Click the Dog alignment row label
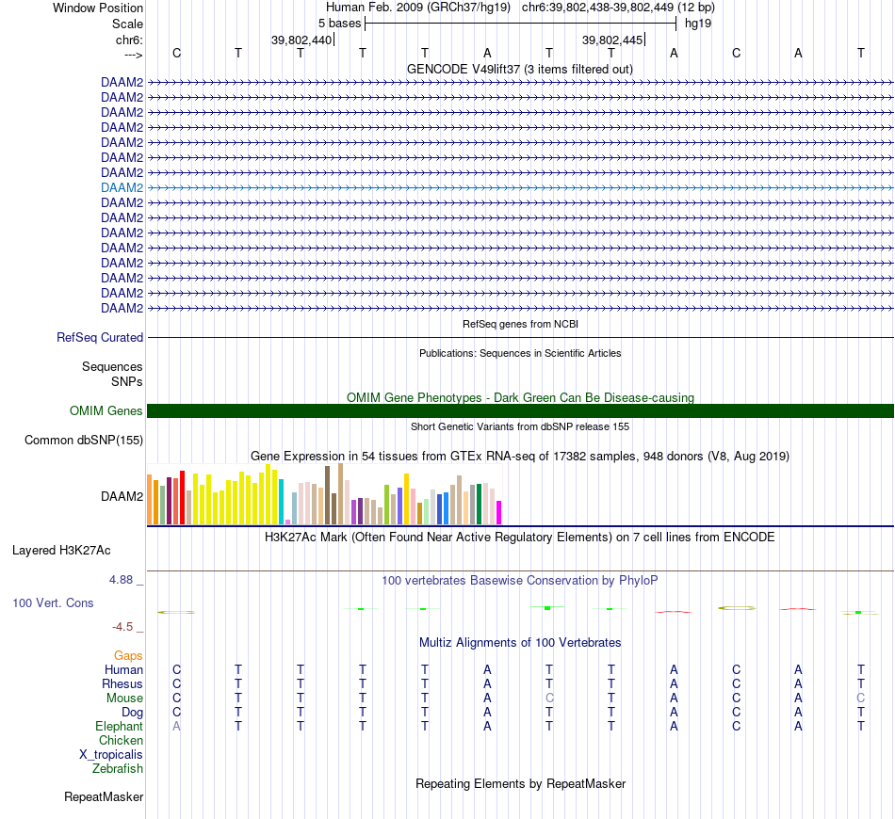Viewport: 895px width, 819px height. [x=132, y=713]
